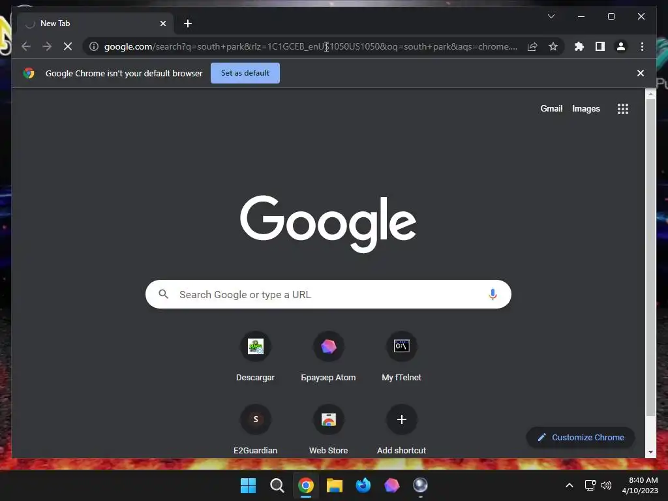View site information icon in address bar
This screenshot has height=501, width=668.
(94, 46)
